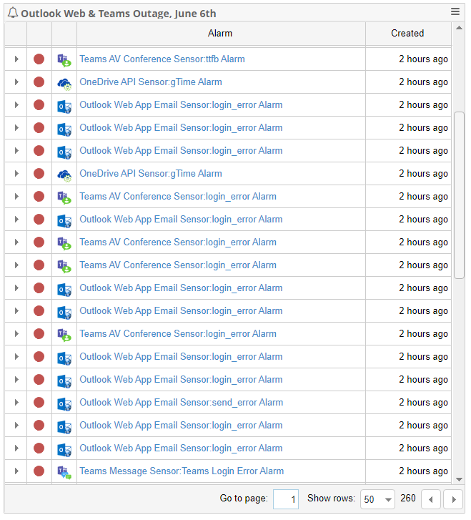Click the red status dot of the send_error Alarm row

39,402
